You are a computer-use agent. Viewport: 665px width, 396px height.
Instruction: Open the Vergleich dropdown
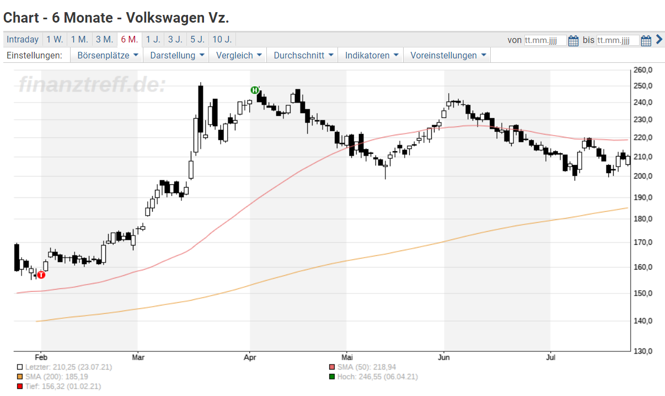pyautogui.click(x=238, y=55)
